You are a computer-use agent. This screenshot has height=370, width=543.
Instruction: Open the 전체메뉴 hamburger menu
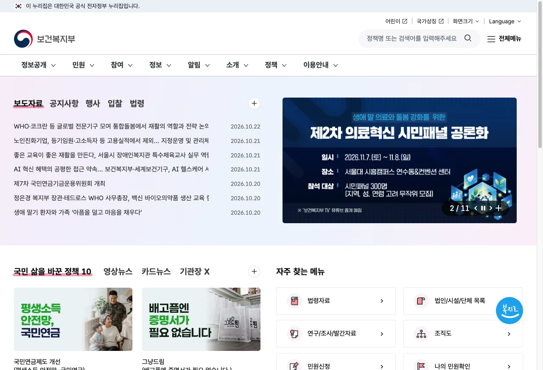(x=504, y=39)
